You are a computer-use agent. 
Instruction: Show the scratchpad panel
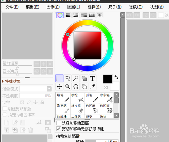pyautogui.click(x=100, y=15)
